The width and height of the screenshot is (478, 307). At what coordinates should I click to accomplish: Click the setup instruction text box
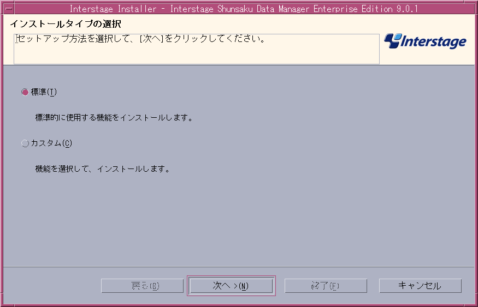click(197, 49)
